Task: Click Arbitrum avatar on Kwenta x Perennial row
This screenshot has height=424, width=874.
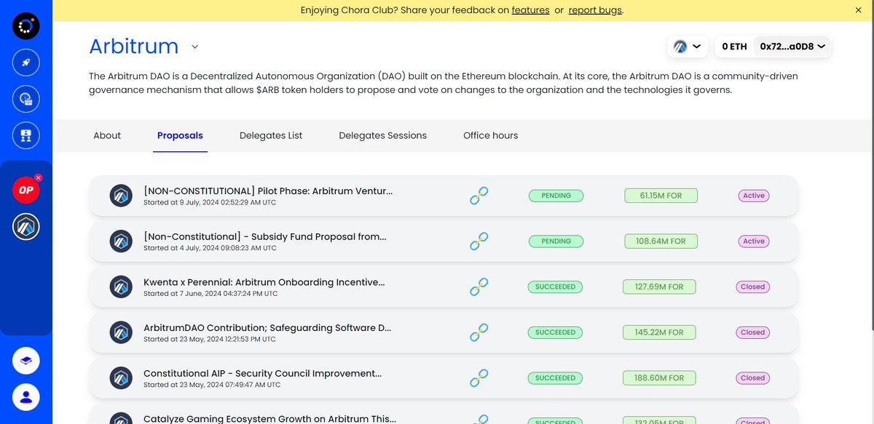Action: click(x=120, y=287)
